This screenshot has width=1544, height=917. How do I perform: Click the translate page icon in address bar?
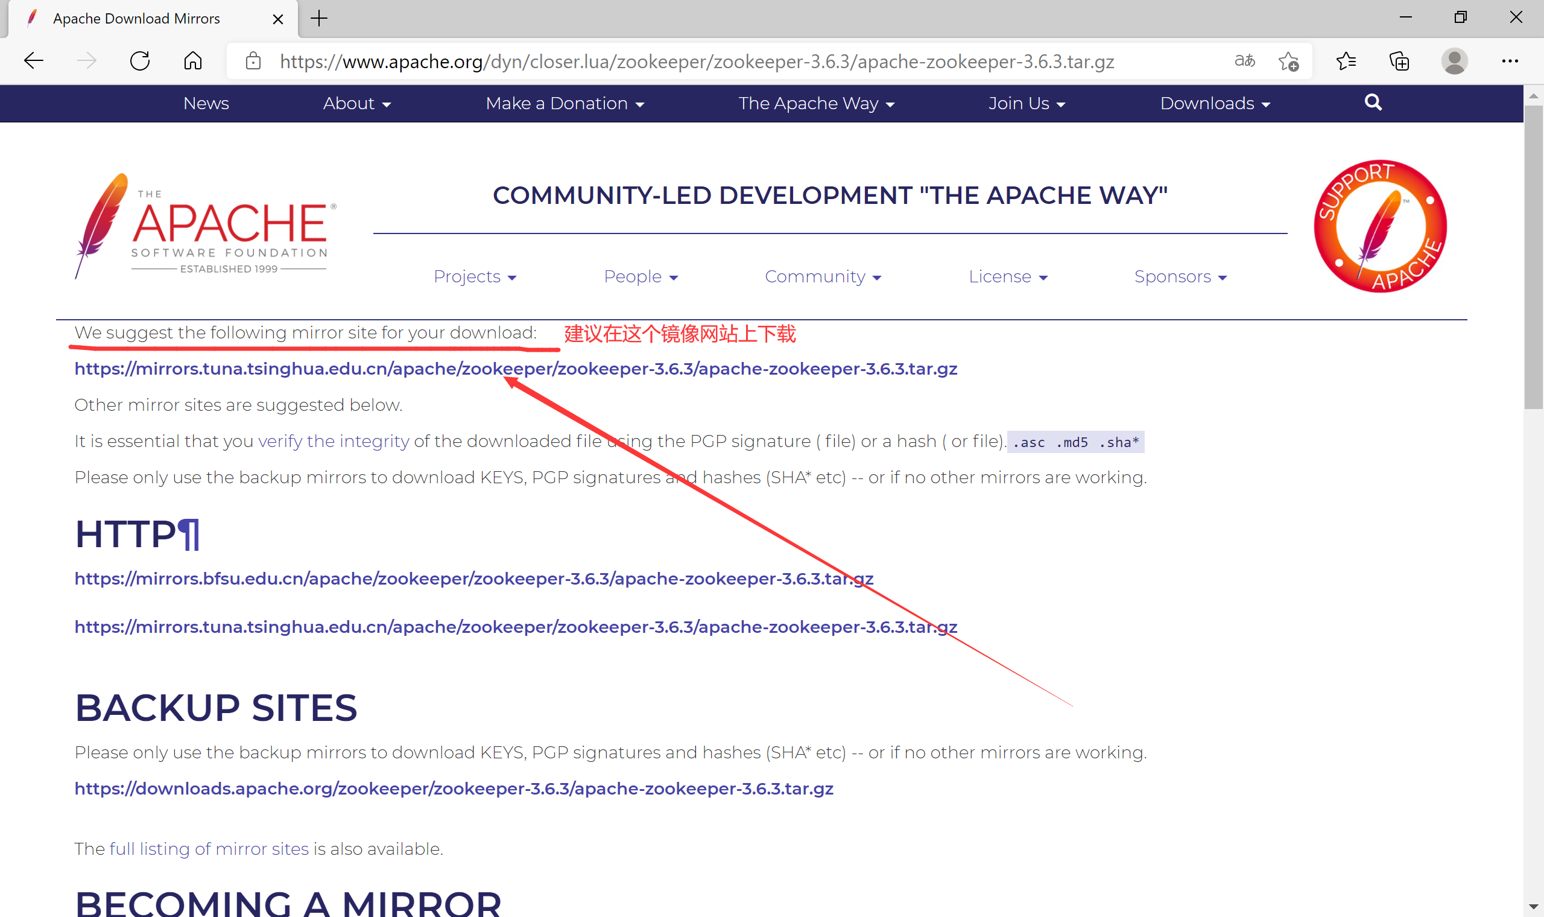click(1244, 60)
